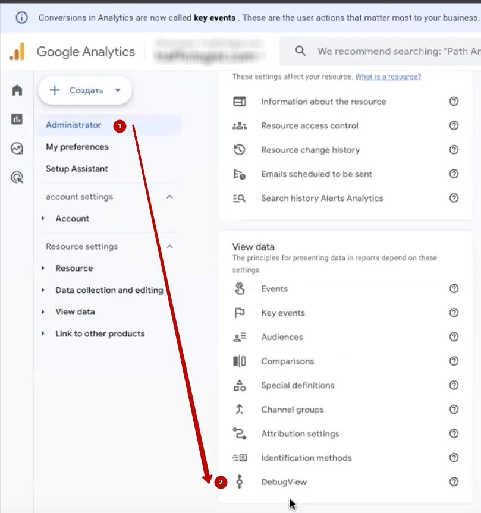The height and width of the screenshot is (513, 481).
Task: Collapse the account settings section
Action: click(169, 197)
